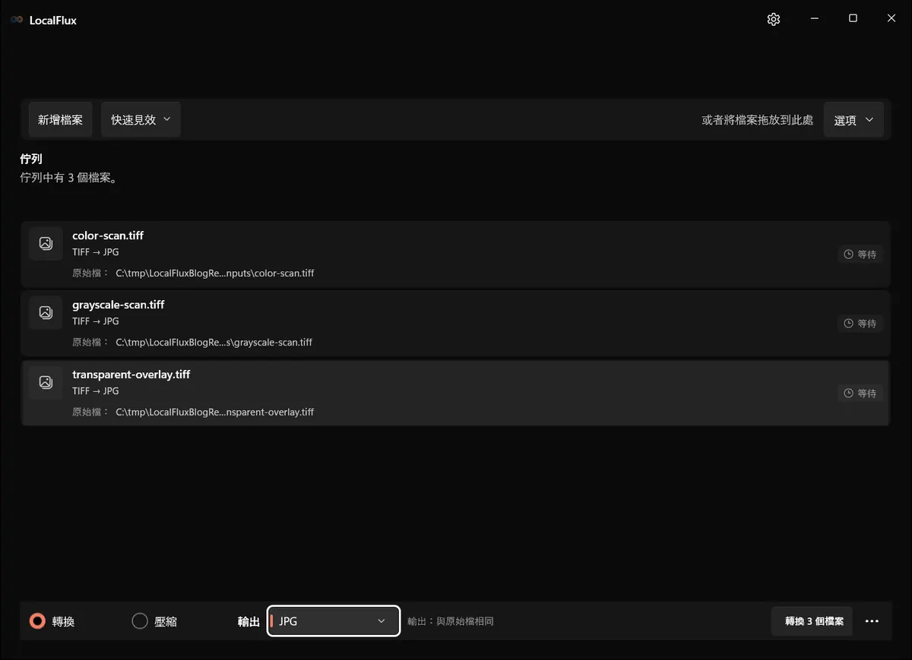Click the 等待 status badge for grayscale-scan.tiff
The image size is (912, 660).
click(x=860, y=324)
